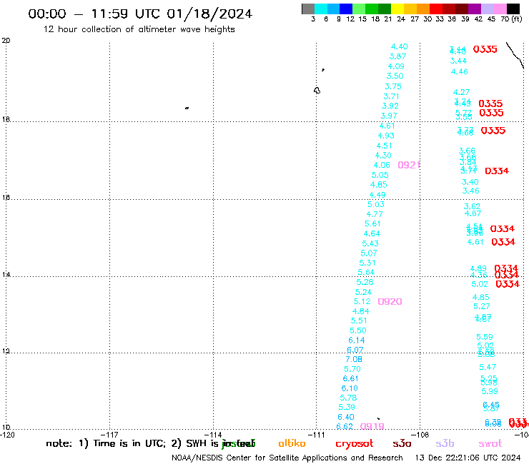
Task: Click the pink swot time label 0921
Action: (409, 165)
